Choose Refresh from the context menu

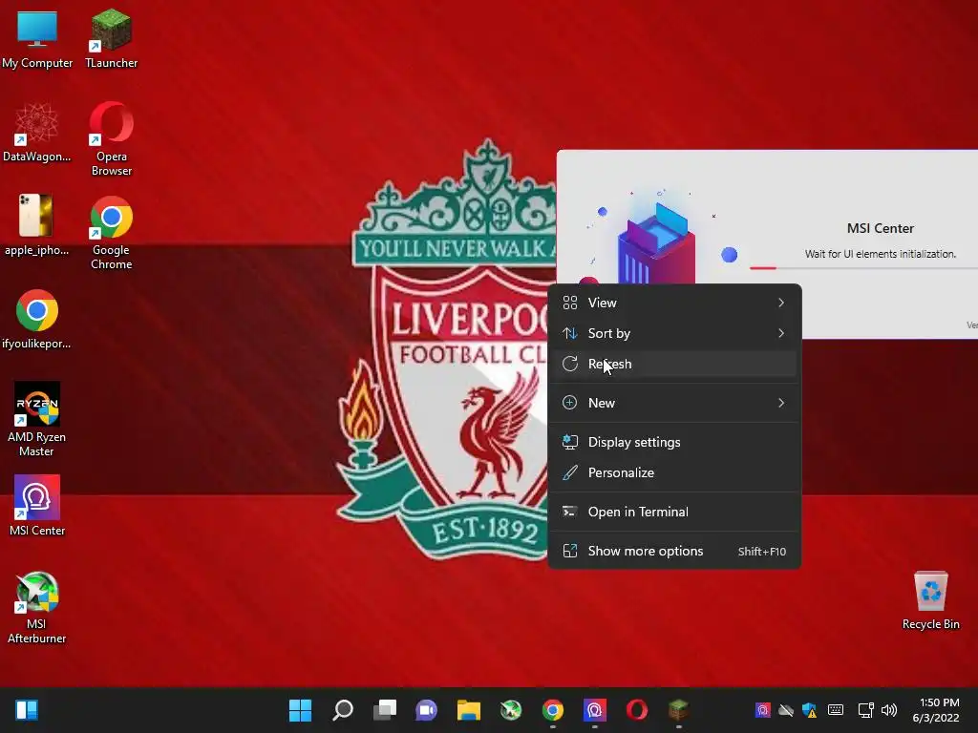[x=674, y=364]
